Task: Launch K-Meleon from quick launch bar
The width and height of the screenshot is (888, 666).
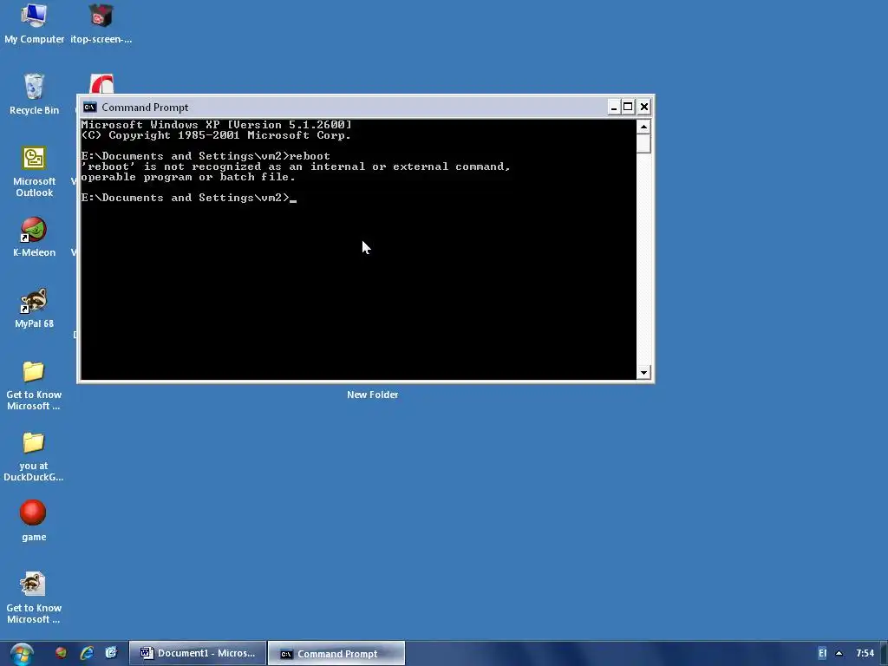Action: [62, 653]
